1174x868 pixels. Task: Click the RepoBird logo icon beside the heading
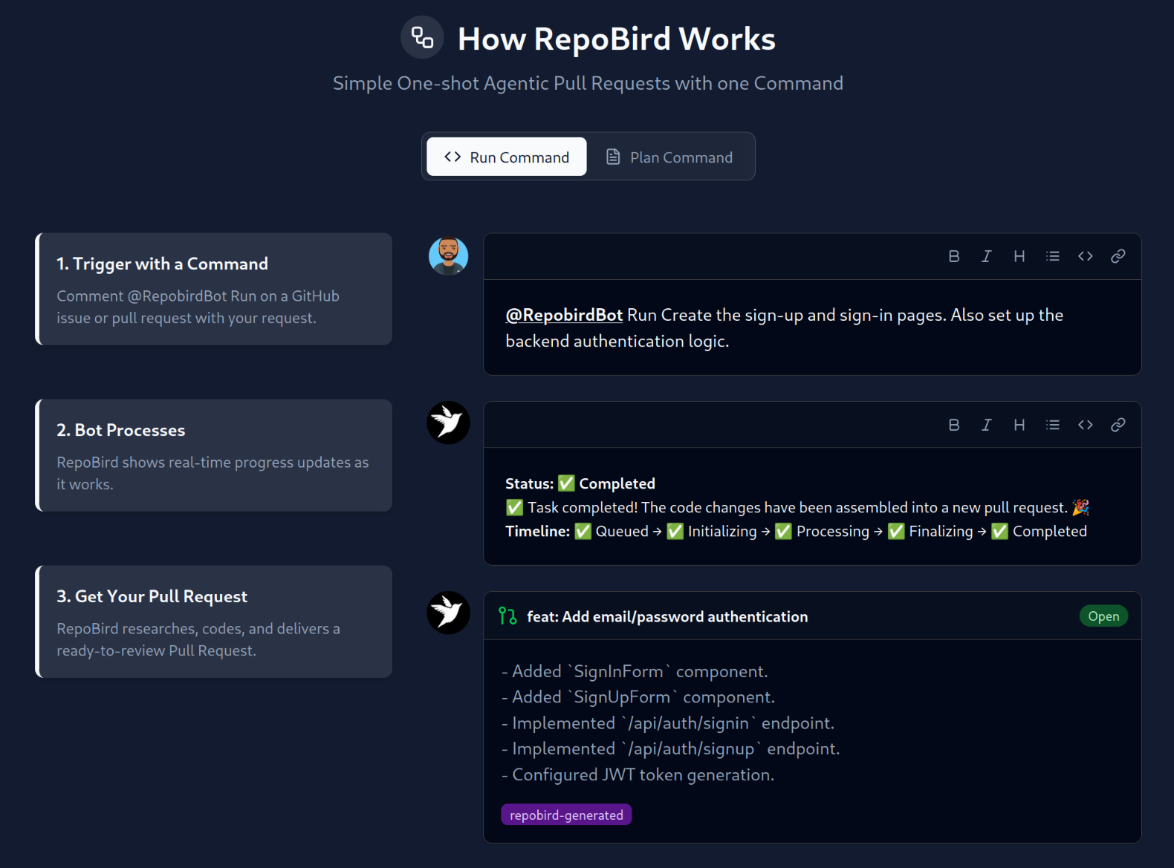pyautogui.click(x=422, y=37)
